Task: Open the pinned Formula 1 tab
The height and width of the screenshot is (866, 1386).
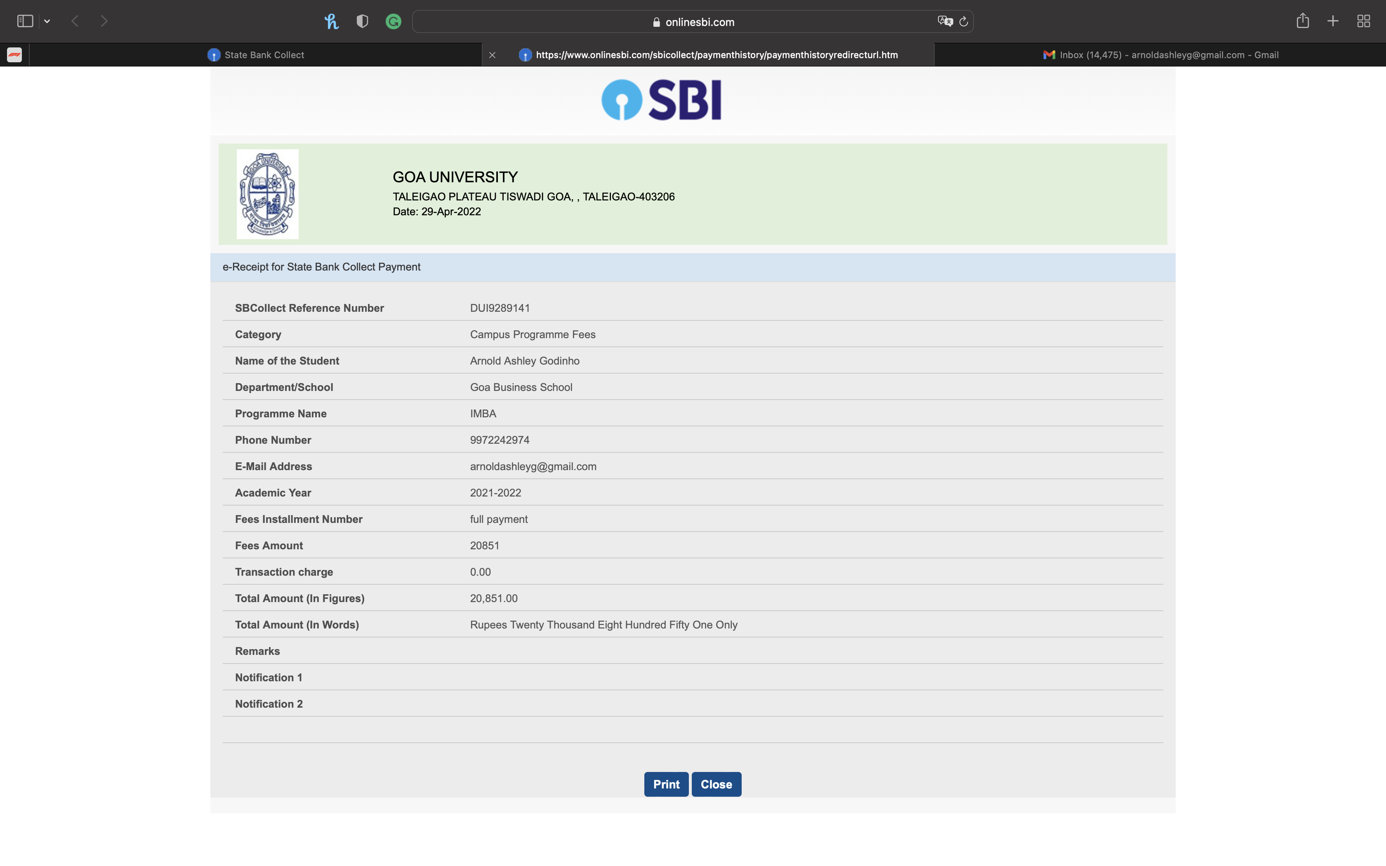Action: tap(14, 55)
